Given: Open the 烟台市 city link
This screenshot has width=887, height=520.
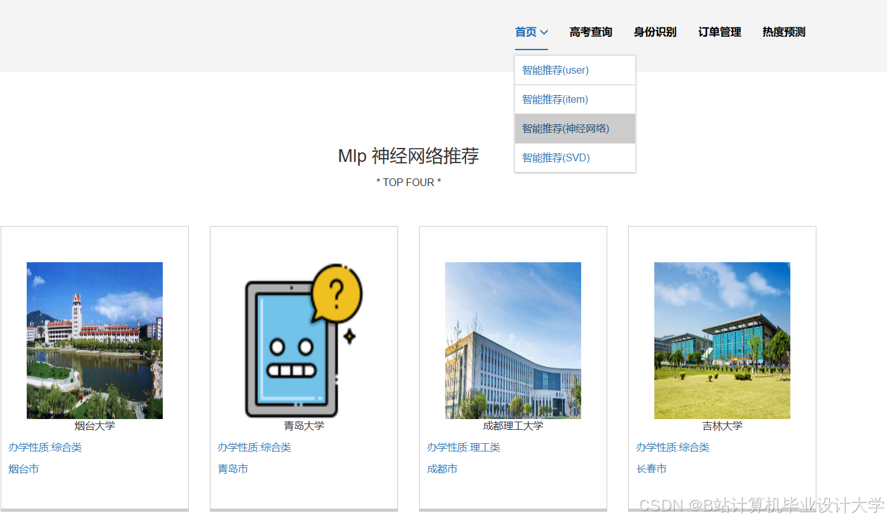Looking at the screenshot, I should coord(24,469).
